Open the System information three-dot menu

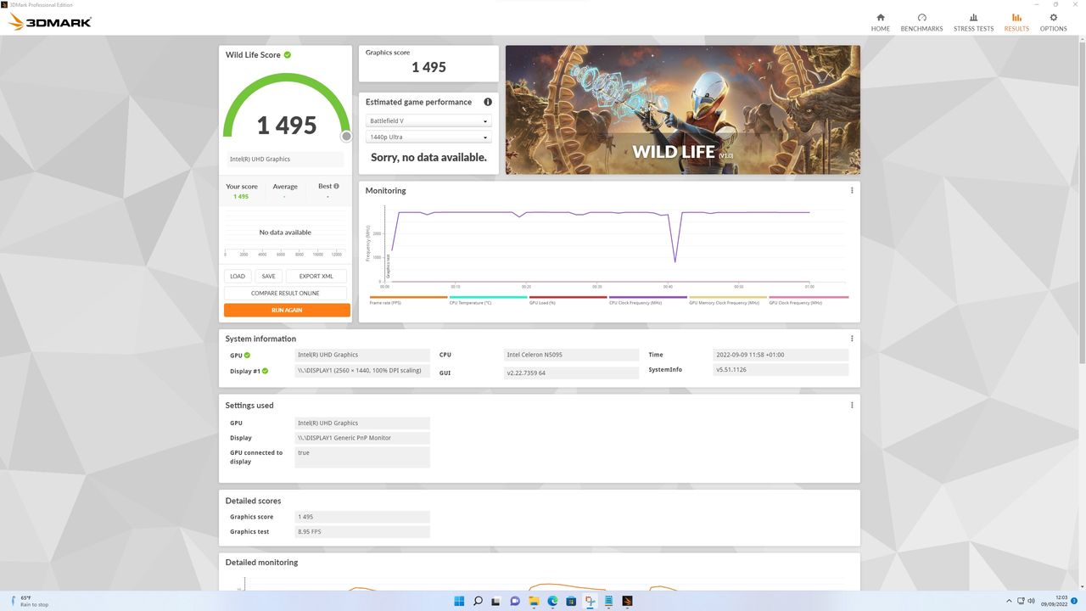(852, 339)
